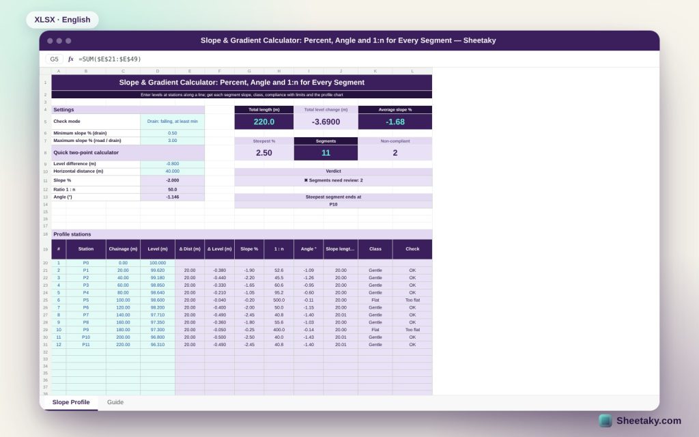Screen dimensions: 699x437
Task: Click the Check column header
Action: coord(412,249)
